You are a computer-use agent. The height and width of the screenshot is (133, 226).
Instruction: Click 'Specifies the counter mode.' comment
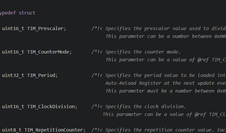pyautogui.click(x=143, y=52)
